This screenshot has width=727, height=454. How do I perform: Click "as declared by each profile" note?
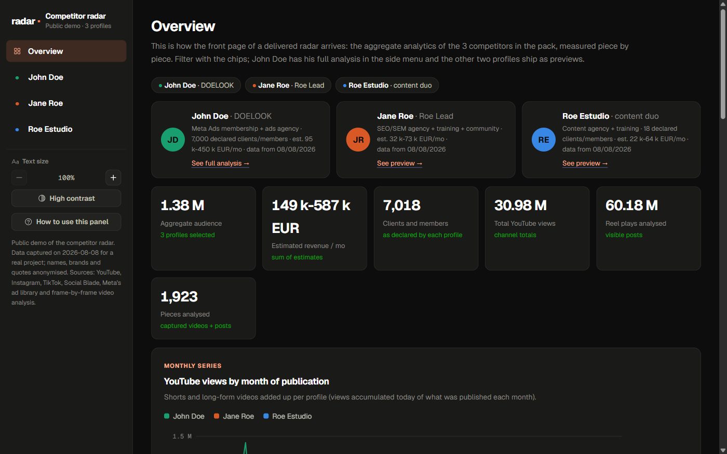pos(422,235)
